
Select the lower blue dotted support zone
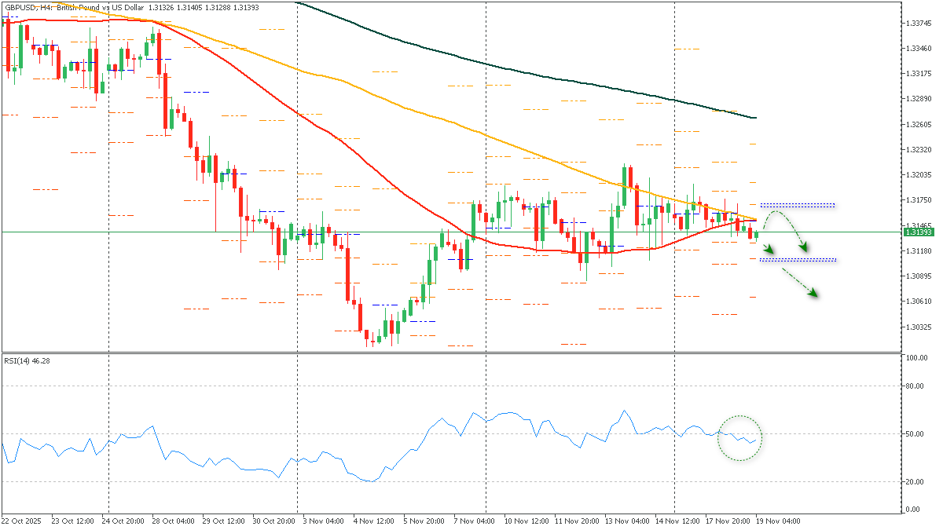tap(797, 259)
